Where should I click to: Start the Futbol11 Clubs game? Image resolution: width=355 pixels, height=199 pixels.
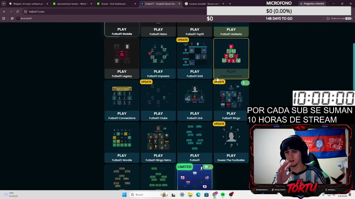click(x=158, y=101)
